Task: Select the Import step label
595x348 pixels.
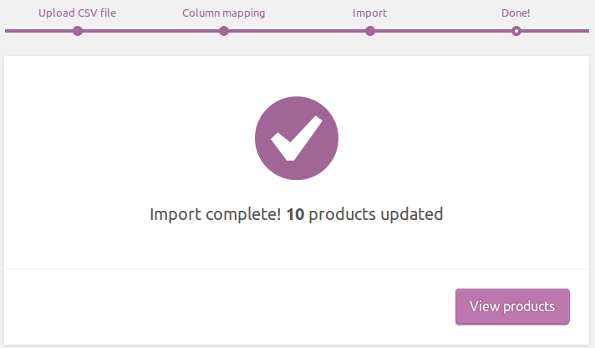Action: pyautogui.click(x=369, y=13)
